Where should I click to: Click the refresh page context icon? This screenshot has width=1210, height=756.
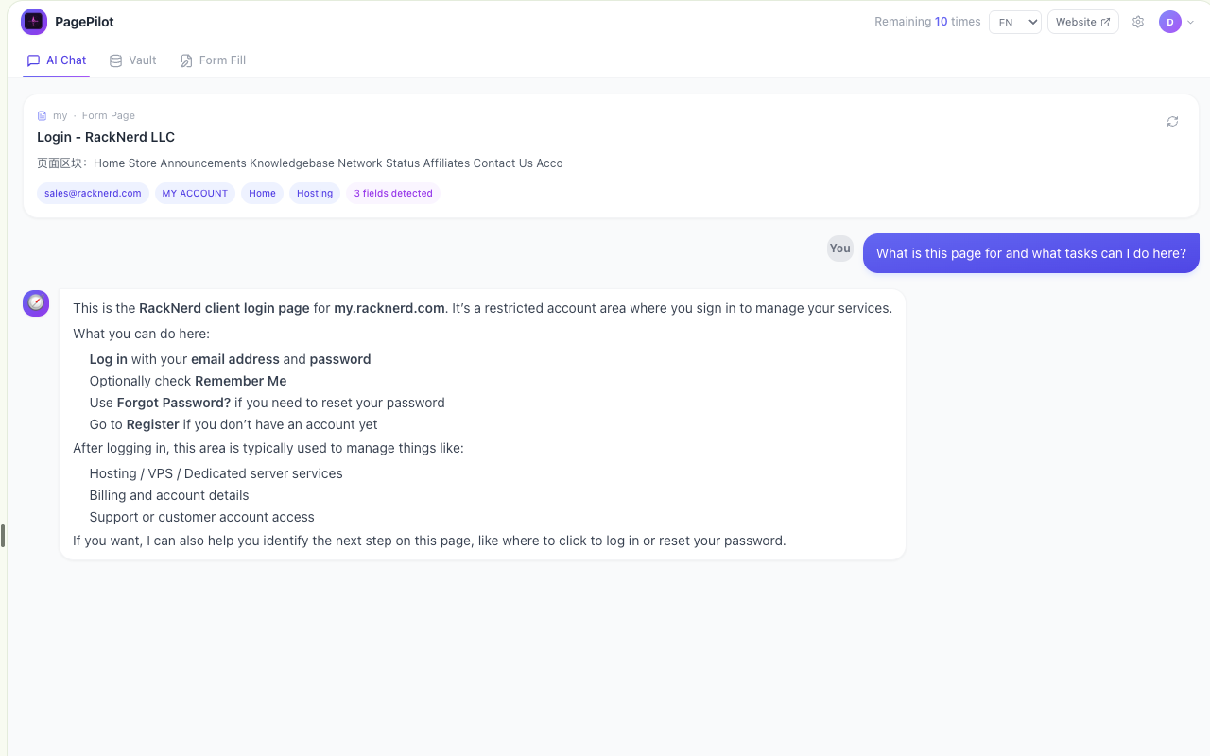[1172, 121]
